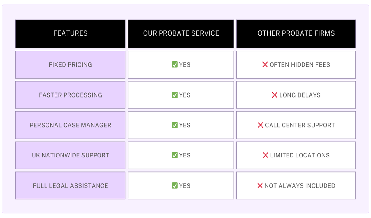The width and height of the screenshot is (371, 218).
Task: Click the red X beside Not Always Included
Action: point(260,185)
